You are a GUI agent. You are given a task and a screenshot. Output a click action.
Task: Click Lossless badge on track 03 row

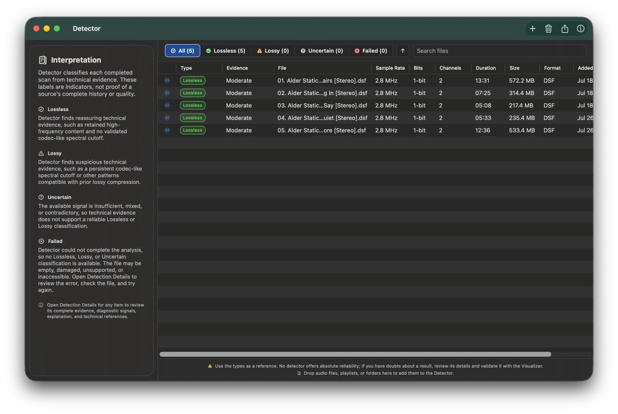(193, 105)
